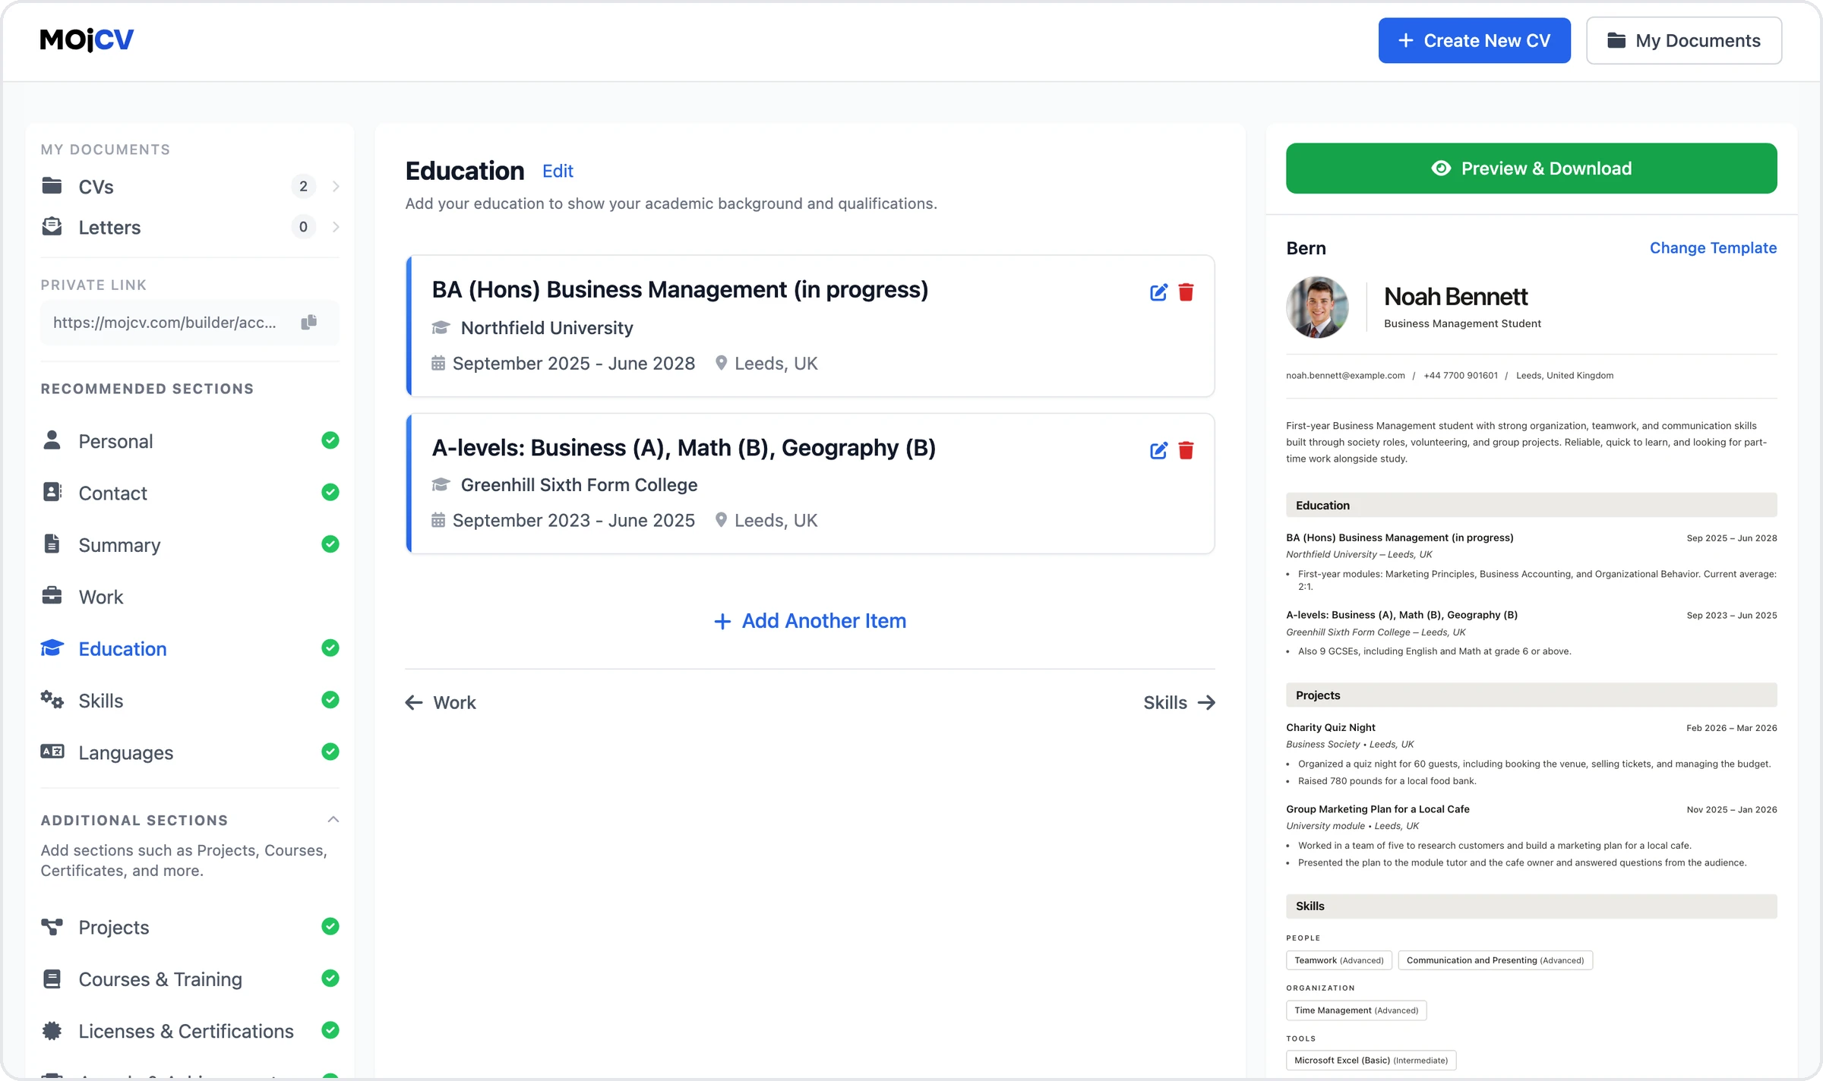The height and width of the screenshot is (1081, 1823).
Task: Edit the BA (Hons) Business Management entry
Action: point(1158,292)
